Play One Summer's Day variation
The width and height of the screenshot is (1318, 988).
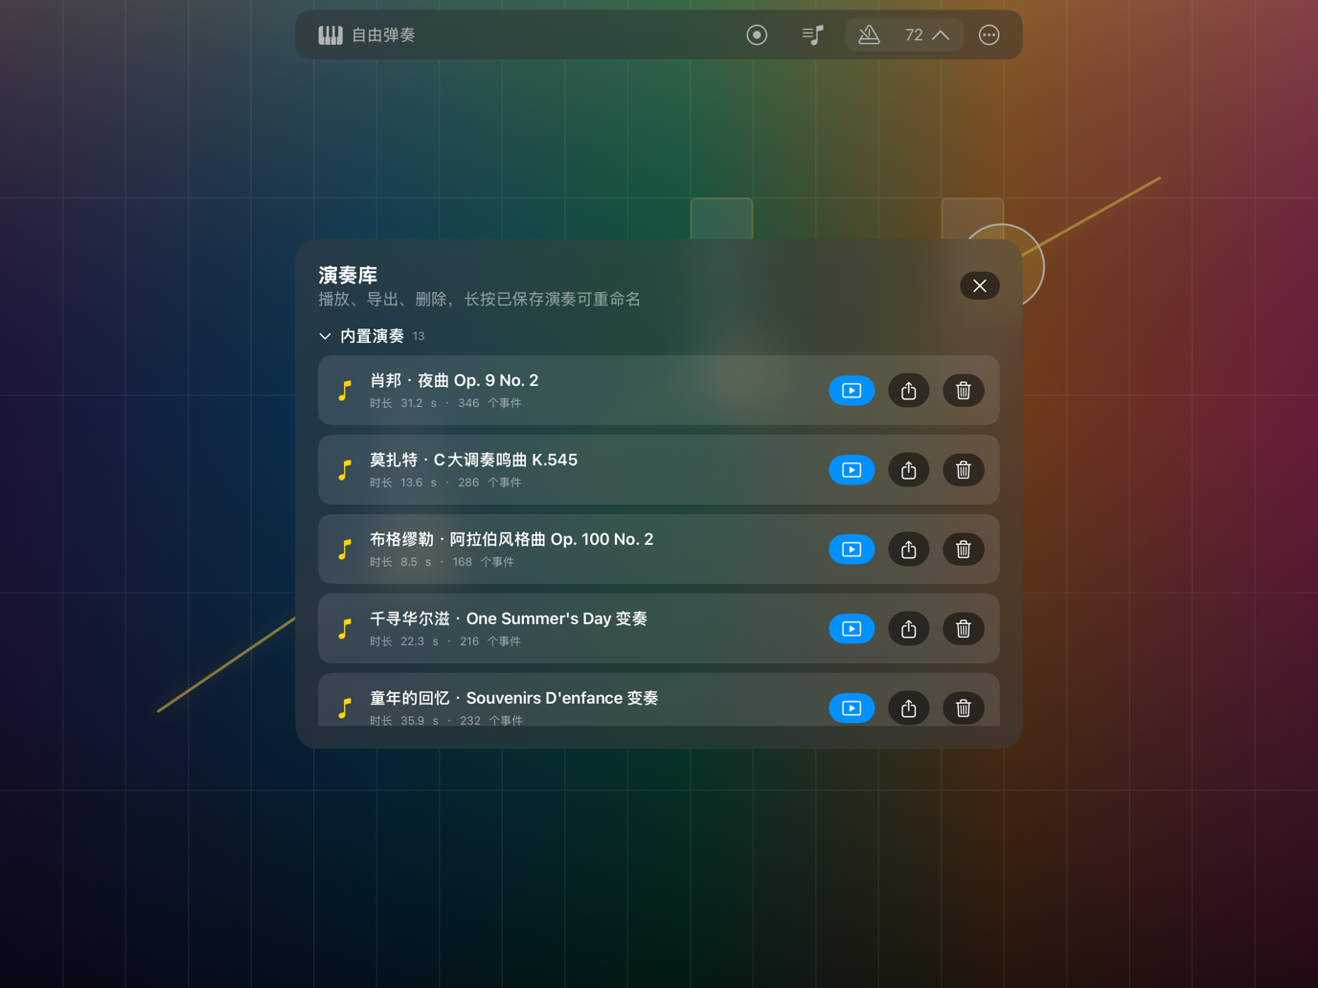pos(852,629)
